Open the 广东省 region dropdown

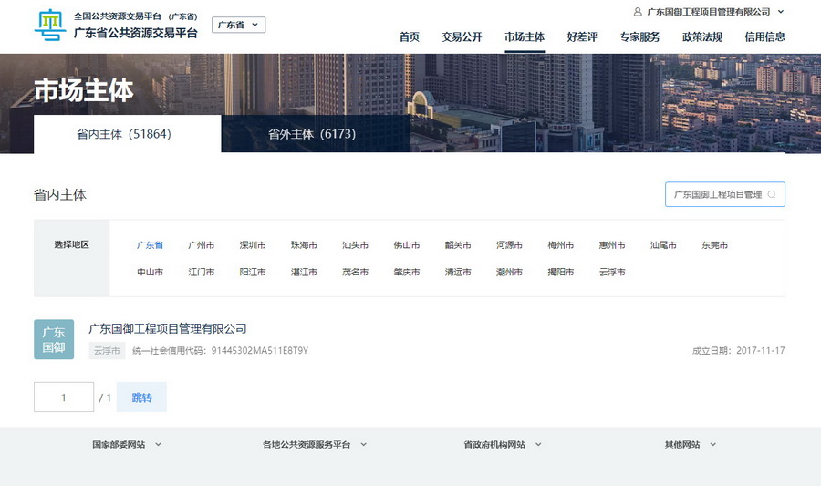238,25
